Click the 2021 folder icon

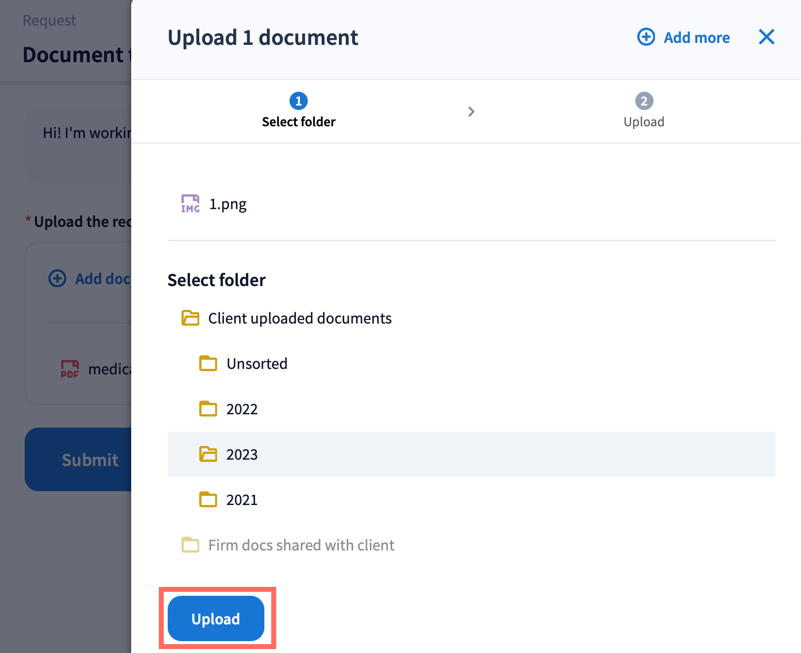208,500
